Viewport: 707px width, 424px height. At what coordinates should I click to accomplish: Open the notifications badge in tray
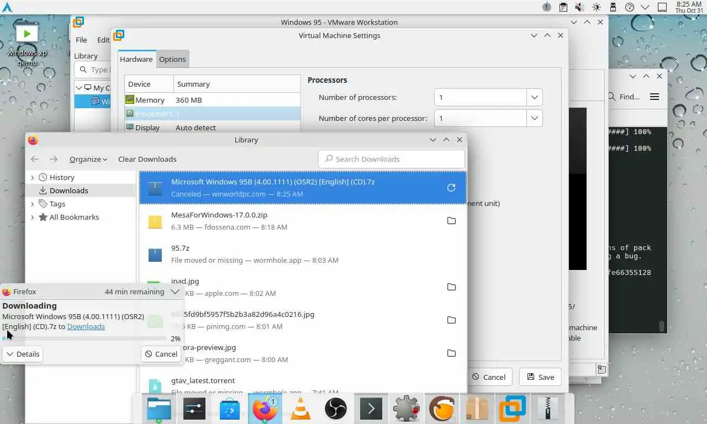pyautogui.click(x=546, y=7)
